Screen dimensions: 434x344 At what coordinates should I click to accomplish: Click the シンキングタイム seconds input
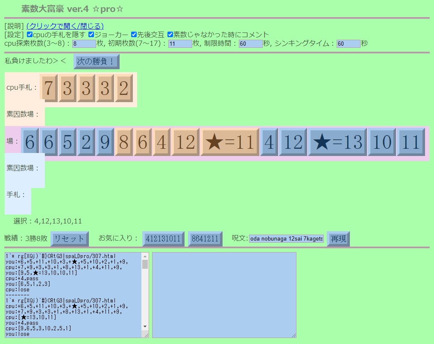click(x=349, y=44)
